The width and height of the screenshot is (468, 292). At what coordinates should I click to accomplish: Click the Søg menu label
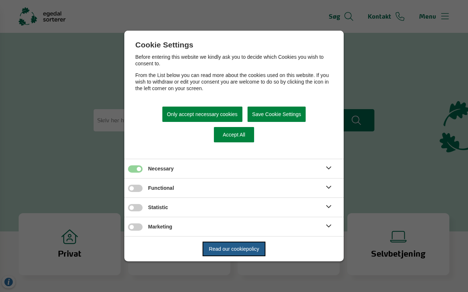click(x=334, y=16)
